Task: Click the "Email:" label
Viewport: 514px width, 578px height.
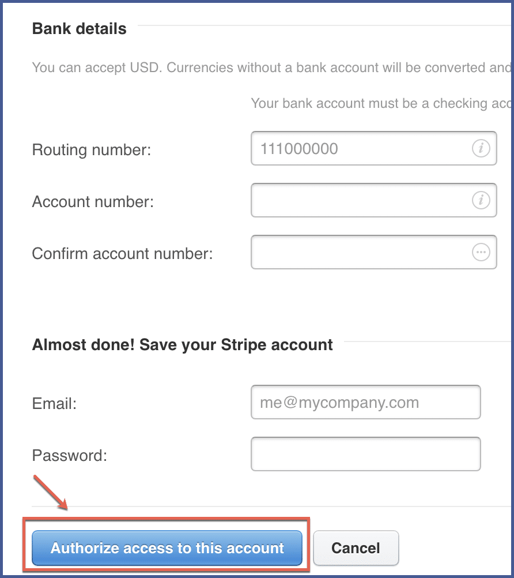Action: tap(54, 403)
